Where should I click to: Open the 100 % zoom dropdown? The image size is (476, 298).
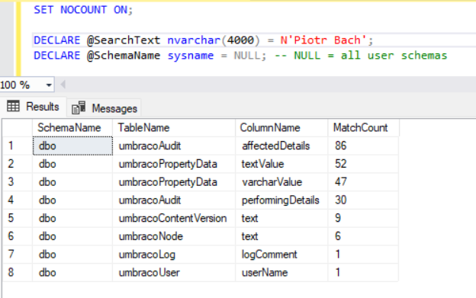49,85
